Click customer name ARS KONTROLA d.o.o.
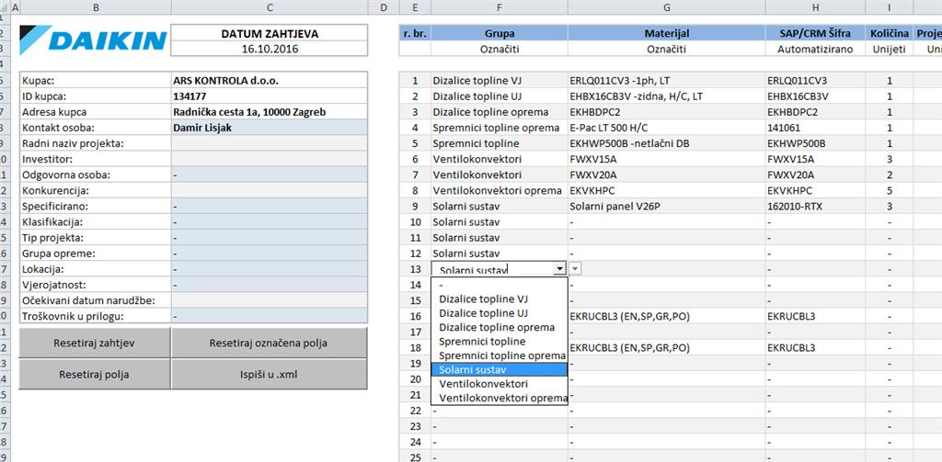This screenshot has height=462, width=942. point(270,81)
